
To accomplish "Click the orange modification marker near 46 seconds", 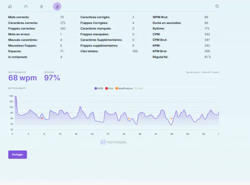I will pyautogui.click(x=171, y=119).
